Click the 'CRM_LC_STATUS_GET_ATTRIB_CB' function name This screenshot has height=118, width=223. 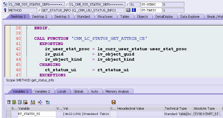pos(109,38)
